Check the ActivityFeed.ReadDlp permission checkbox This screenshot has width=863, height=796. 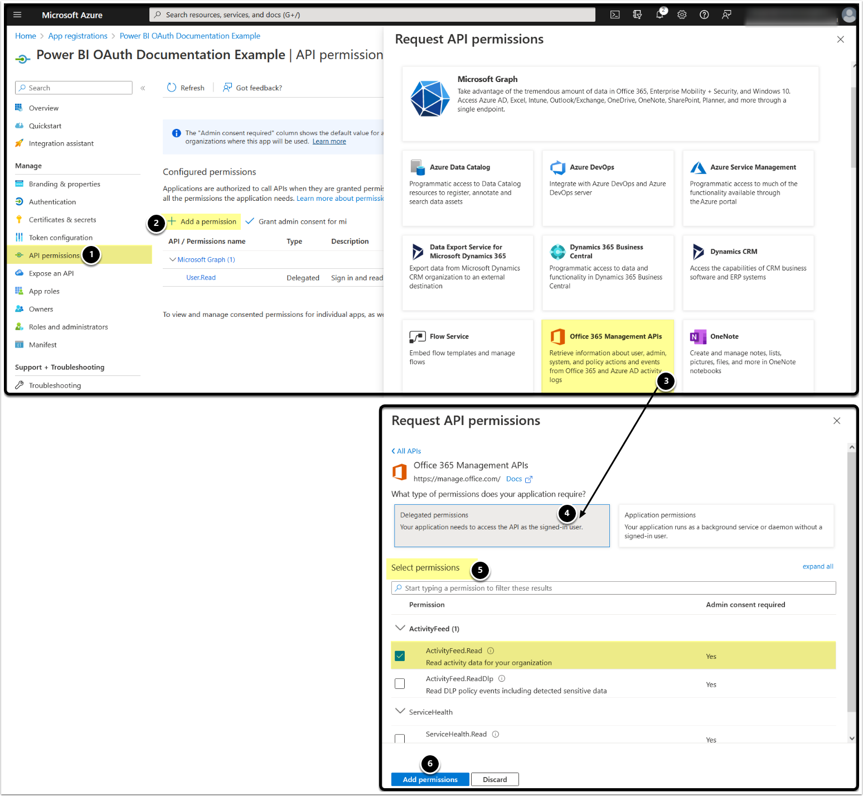pyautogui.click(x=400, y=684)
